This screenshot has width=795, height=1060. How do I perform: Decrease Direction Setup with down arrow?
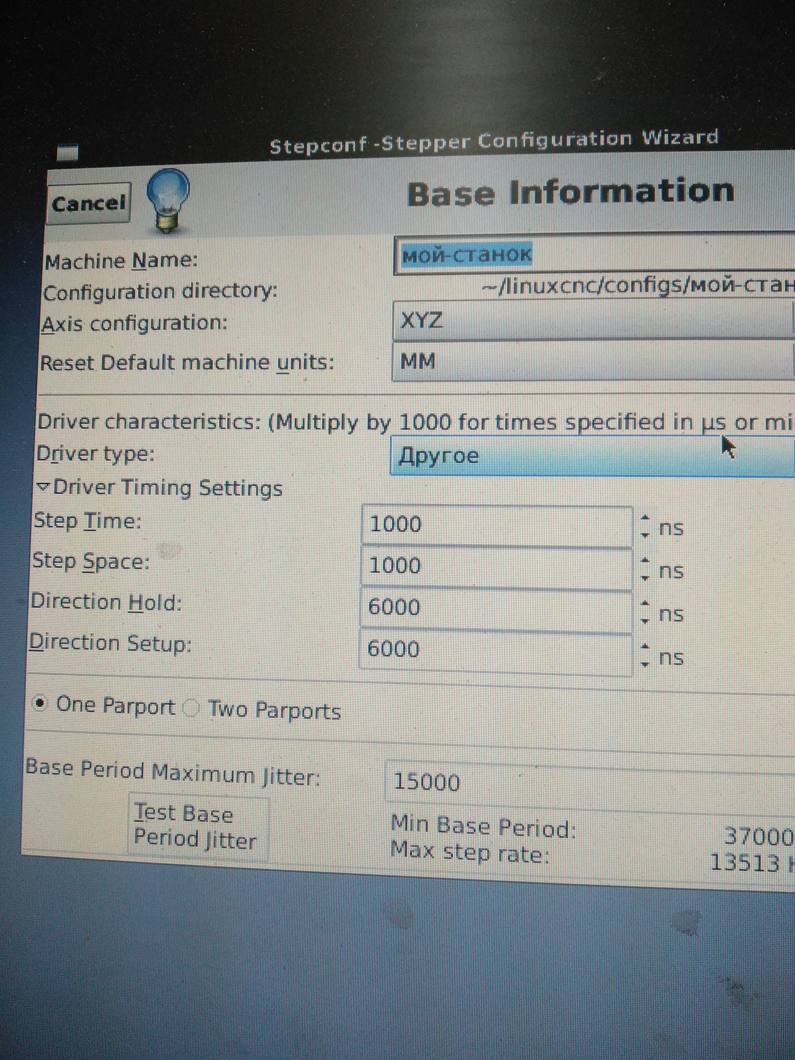click(646, 664)
